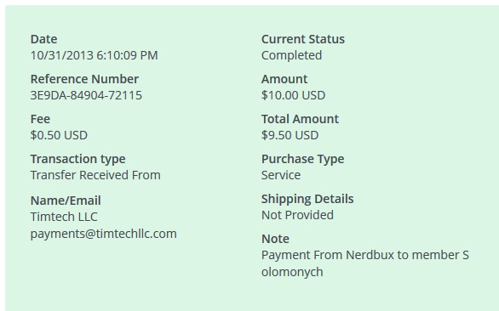Screen dimensions: 499x311
Task: Click the Current Status label
Action: pos(303,39)
